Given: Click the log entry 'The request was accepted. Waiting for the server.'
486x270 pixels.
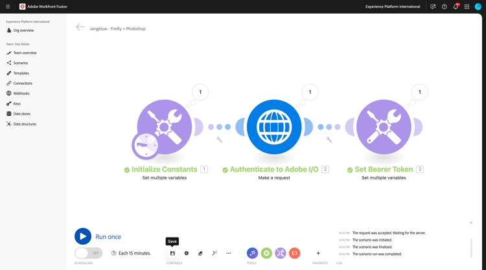Looking at the screenshot, I should tap(389, 233).
